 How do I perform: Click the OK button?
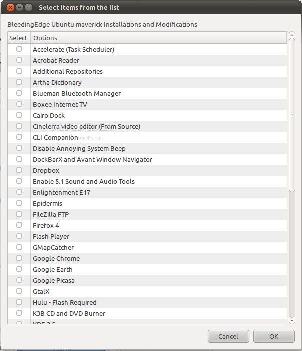pyautogui.click(x=273, y=336)
